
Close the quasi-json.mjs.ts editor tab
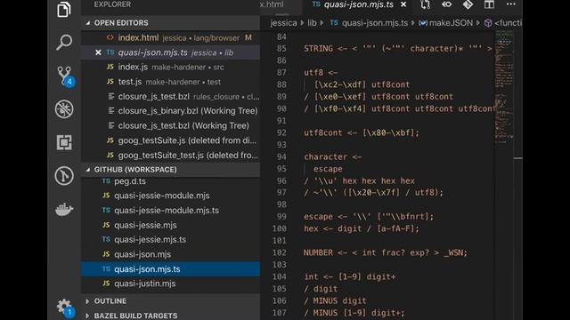click(x=403, y=4)
